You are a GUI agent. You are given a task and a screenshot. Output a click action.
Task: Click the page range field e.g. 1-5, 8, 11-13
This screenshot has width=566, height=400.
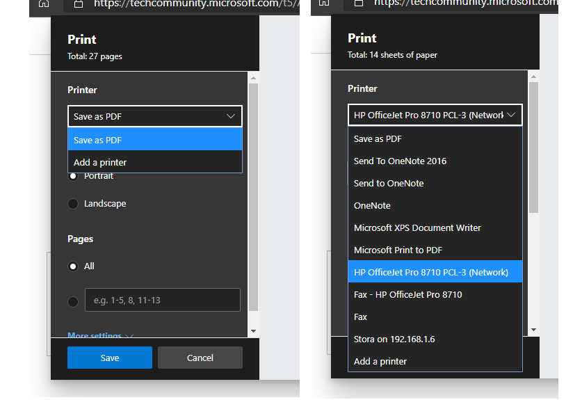(x=163, y=300)
